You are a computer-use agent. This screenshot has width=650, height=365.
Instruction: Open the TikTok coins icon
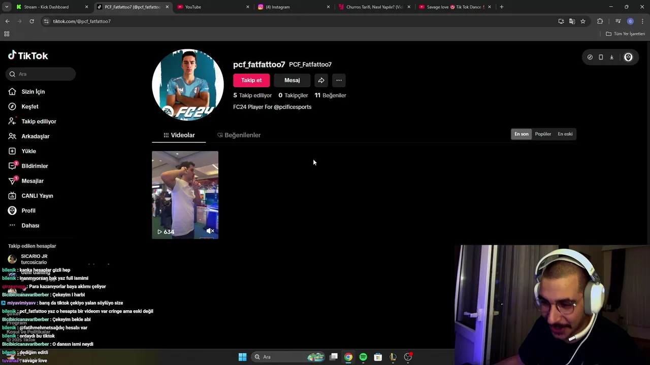click(x=590, y=57)
